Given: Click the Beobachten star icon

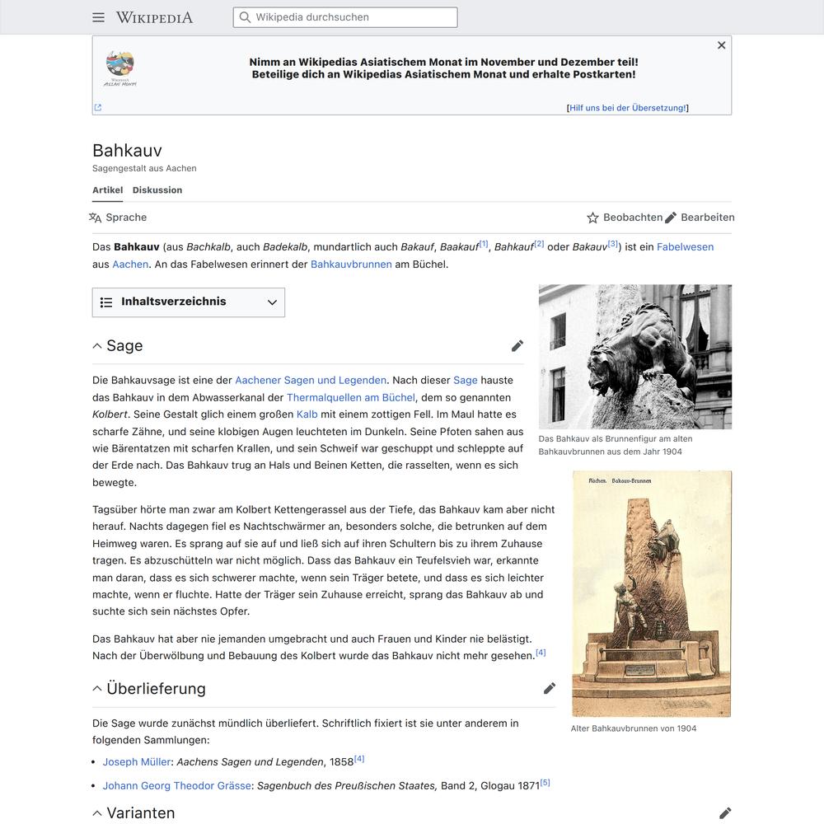Looking at the screenshot, I should pyautogui.click(x=592, y=218).
